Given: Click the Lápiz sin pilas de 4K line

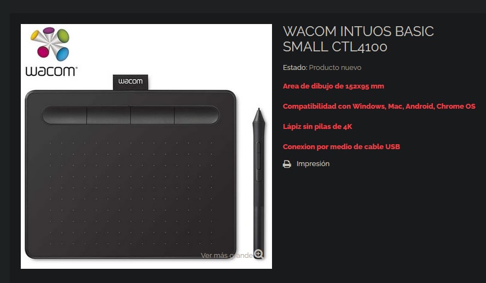Looking at the screenshot, I should tap(317, 127).
